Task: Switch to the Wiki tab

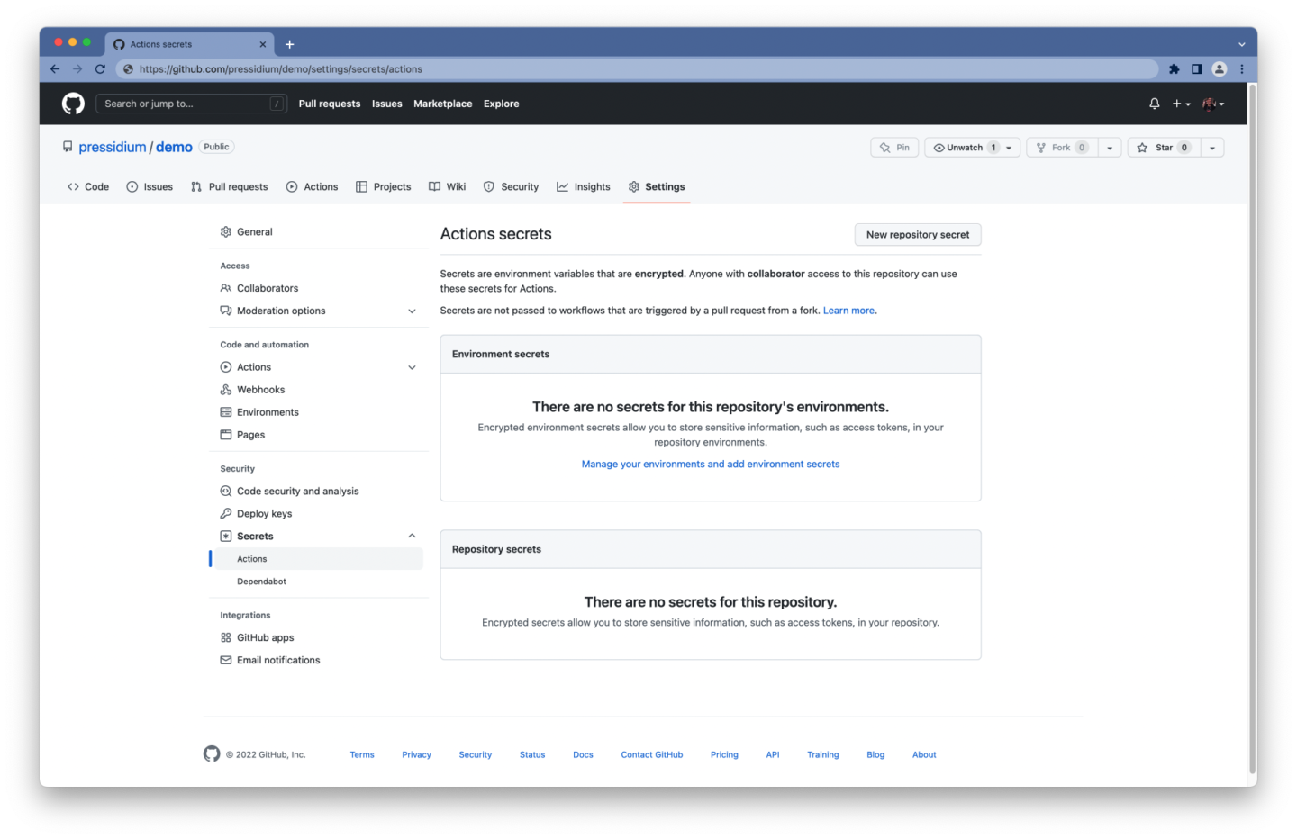Action: [448, 187]
